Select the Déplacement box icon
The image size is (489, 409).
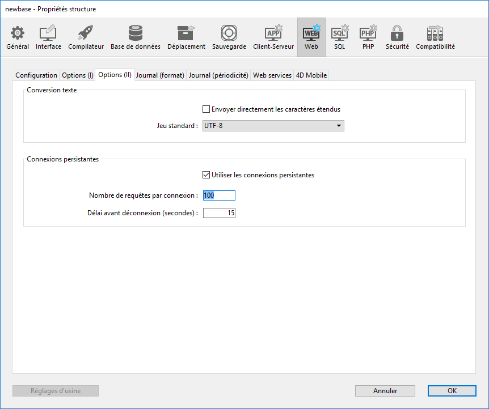(186, 33)
